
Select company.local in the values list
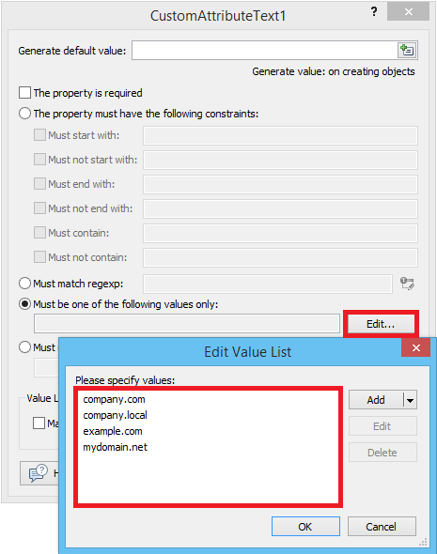(115, 415)
